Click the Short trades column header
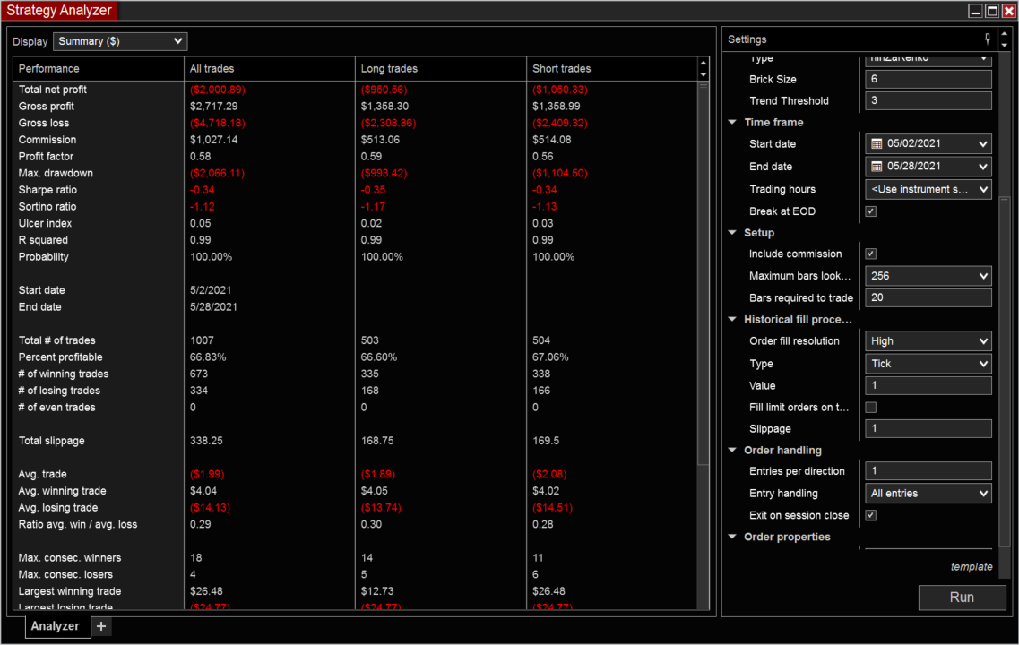The height and width of the screenshot is (645, 1019). (x=612, y=68)
